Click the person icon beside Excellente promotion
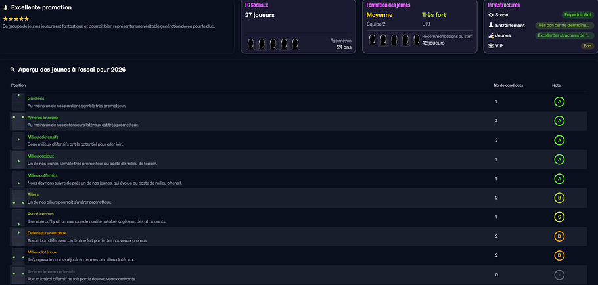The image size is (598, 285). (x=5, y=7)
